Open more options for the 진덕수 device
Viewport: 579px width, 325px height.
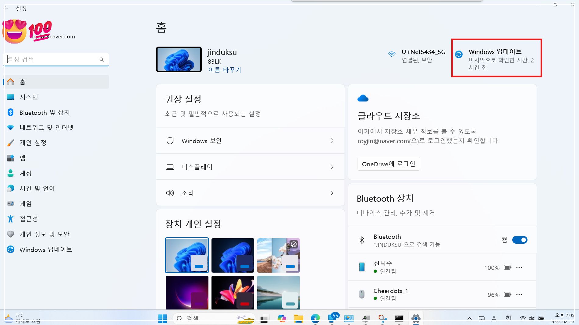coord(519,267)
